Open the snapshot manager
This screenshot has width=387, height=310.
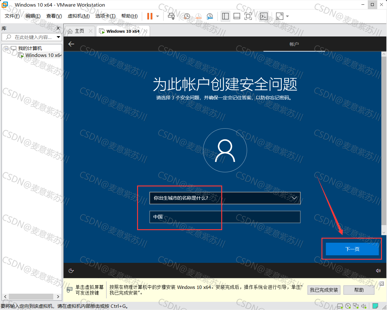(x=210, y=16)
